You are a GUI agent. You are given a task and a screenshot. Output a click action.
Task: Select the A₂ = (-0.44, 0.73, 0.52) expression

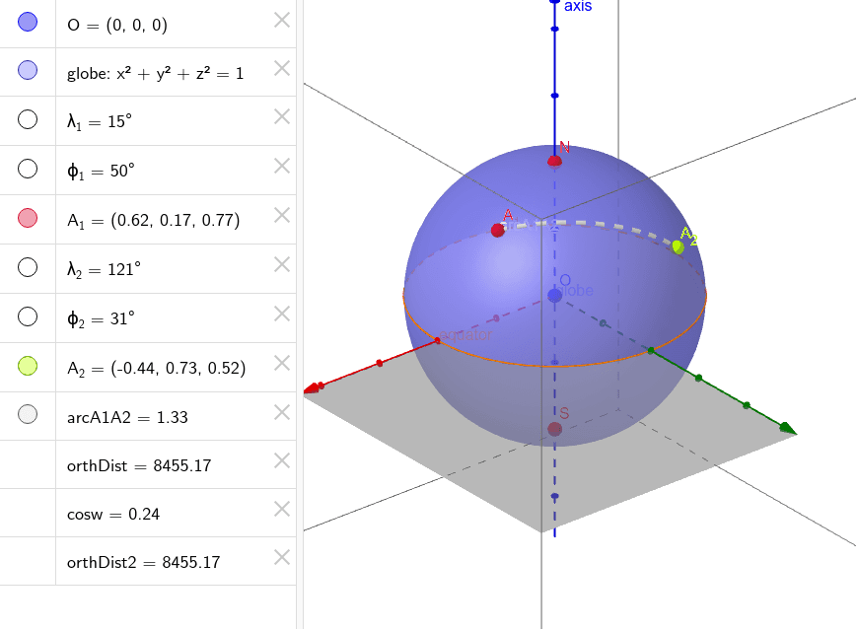pos(156,368)
